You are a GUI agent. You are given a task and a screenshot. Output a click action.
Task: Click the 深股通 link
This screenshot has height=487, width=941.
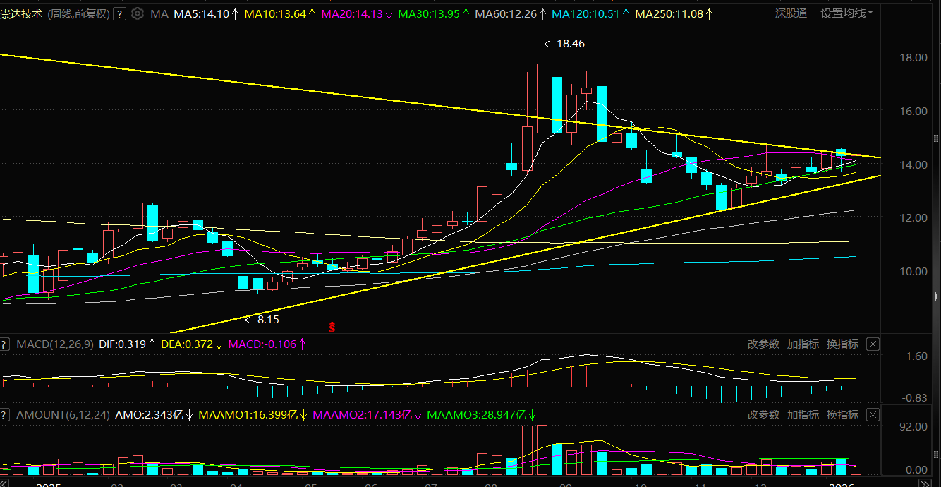tap(791, 13)
